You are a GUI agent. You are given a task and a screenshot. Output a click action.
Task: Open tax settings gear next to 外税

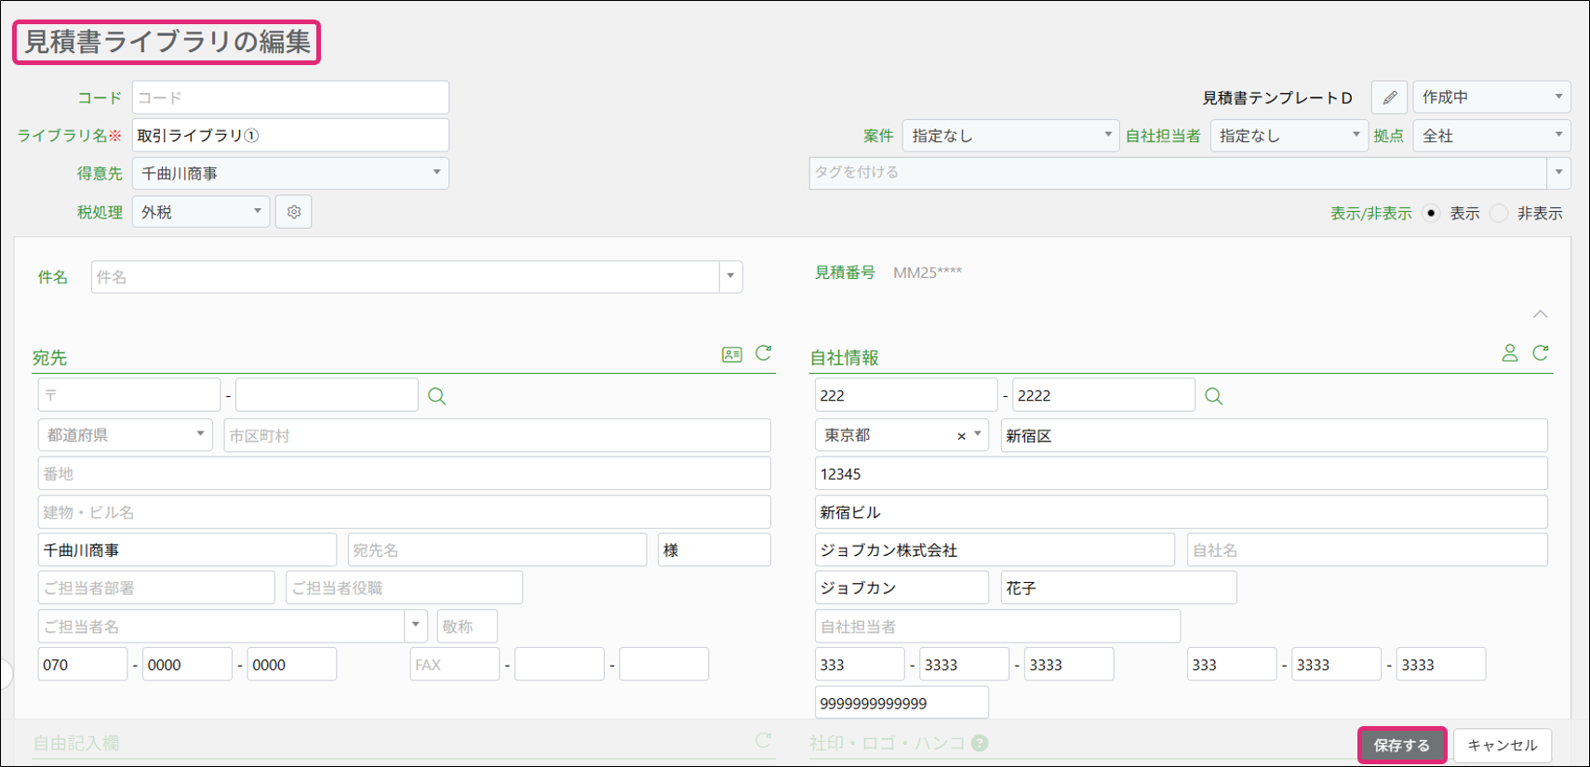pos(294,212)
